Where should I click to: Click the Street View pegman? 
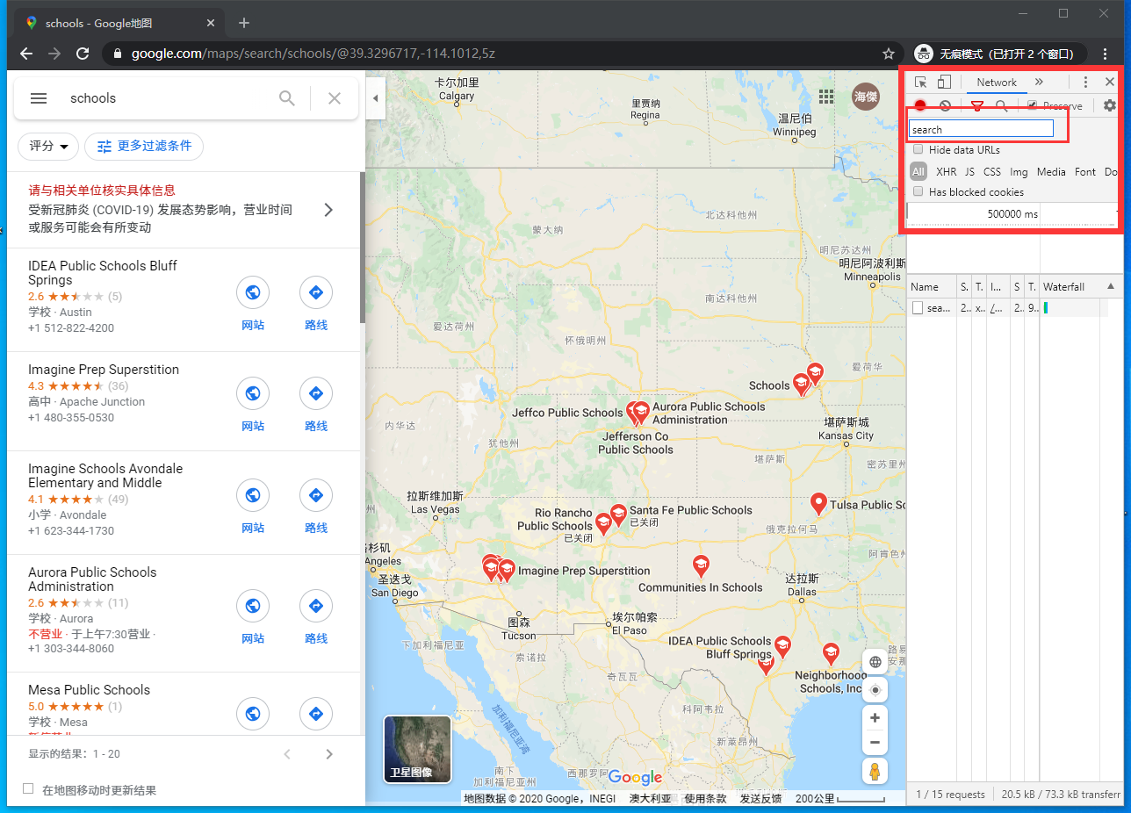(875, 772)
